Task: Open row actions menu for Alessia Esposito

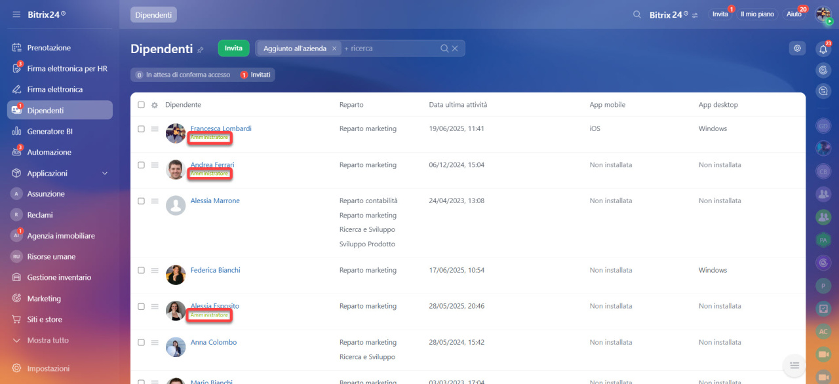Action: tap(155, 306)
